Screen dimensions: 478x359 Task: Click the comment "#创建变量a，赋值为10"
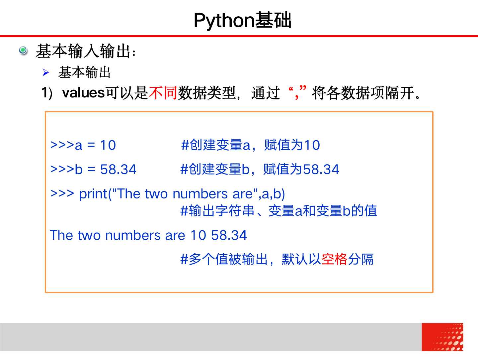(x=251, y=145)
